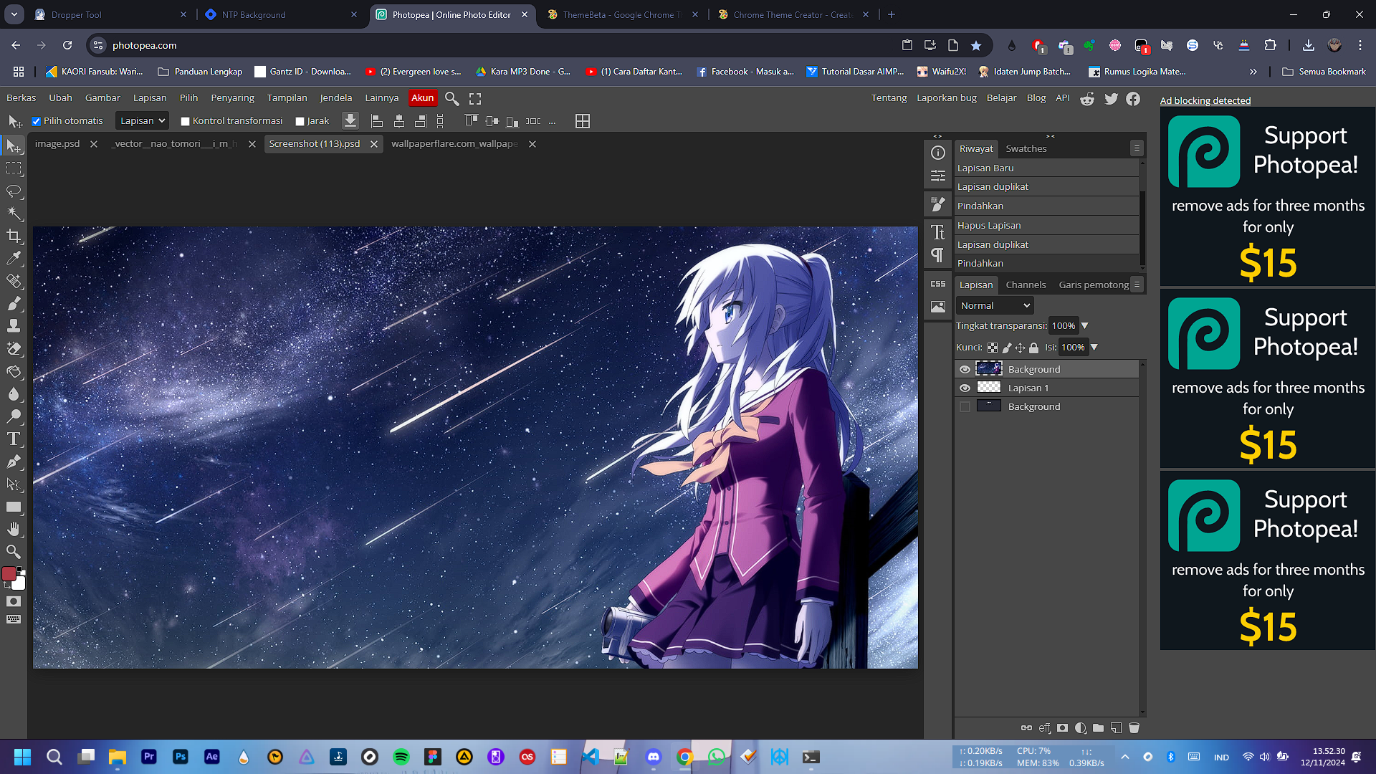Select the Type text tool
1376x774 pixels.
(14, 439)
